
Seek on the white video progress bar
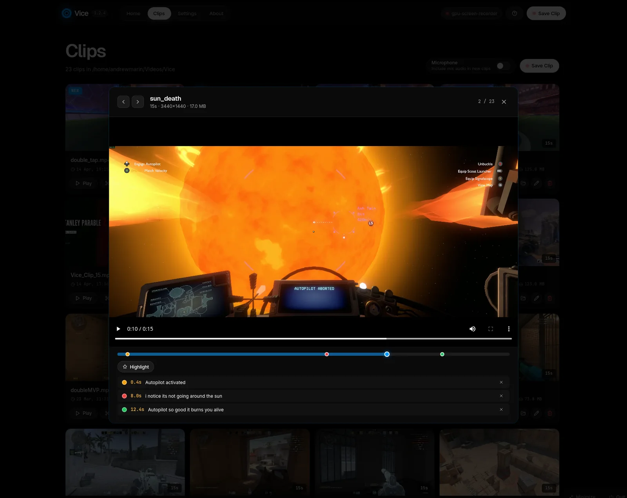(x=313, y=339)
